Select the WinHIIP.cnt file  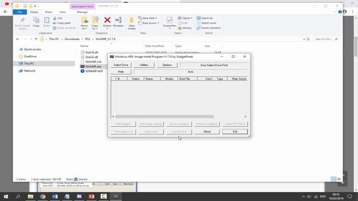point(93,62)
